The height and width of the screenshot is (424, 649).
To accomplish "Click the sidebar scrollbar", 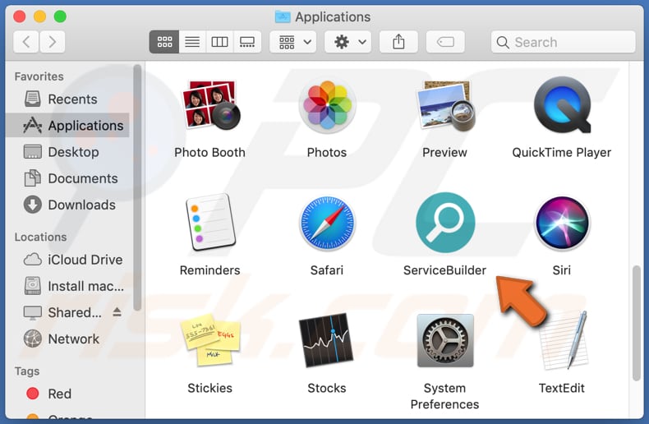I will click(x=137, y=187).
